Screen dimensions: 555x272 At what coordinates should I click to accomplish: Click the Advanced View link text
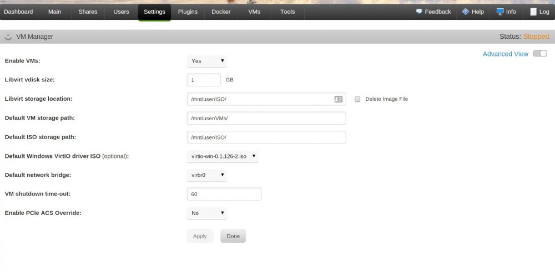point(506,54)
